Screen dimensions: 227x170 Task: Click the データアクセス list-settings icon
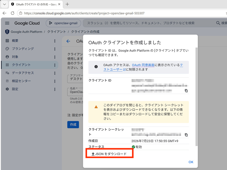click(x=7, y=73)
